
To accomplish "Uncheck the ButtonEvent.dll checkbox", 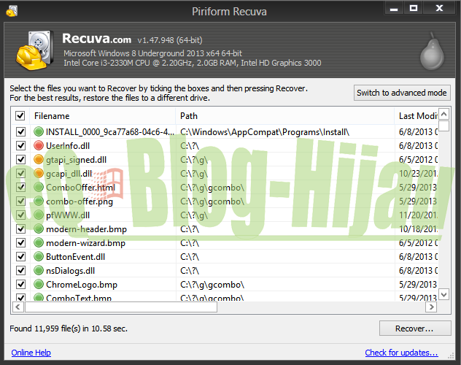I will (x=20, y=256).
